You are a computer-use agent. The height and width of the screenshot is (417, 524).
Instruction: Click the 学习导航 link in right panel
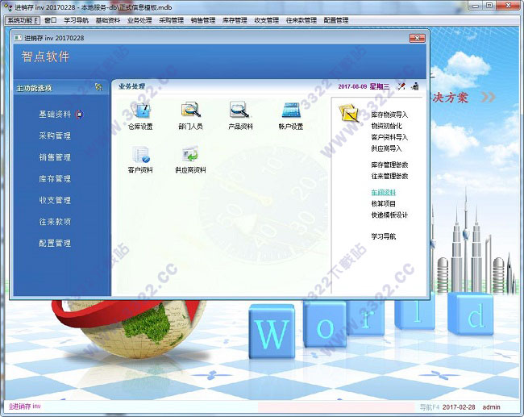(383, 236)
